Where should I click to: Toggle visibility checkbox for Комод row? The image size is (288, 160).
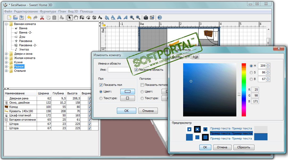coord(89,107)
